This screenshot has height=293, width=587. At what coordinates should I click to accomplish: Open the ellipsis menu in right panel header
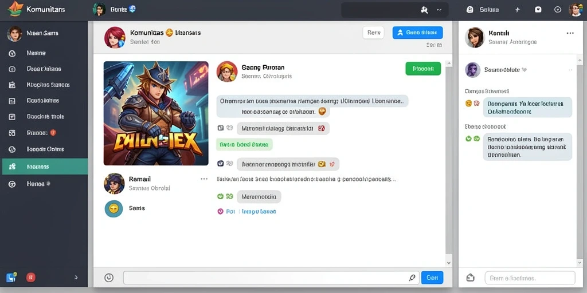click(x=570, y=33)
